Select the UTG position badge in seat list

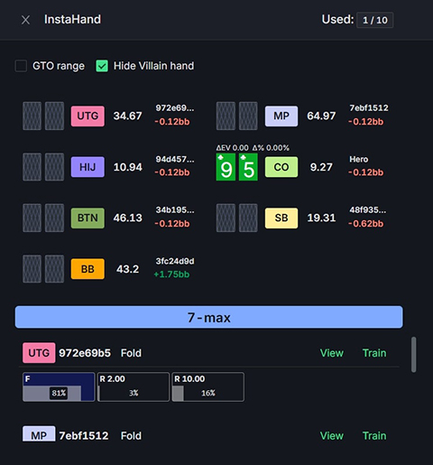pos(88,116)
